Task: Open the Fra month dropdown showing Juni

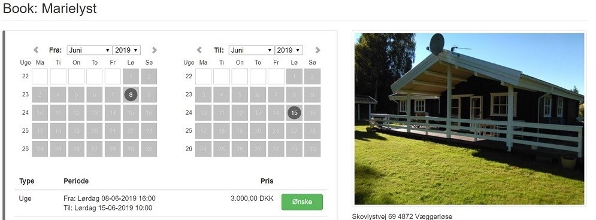Action: [x=89, y=50]
